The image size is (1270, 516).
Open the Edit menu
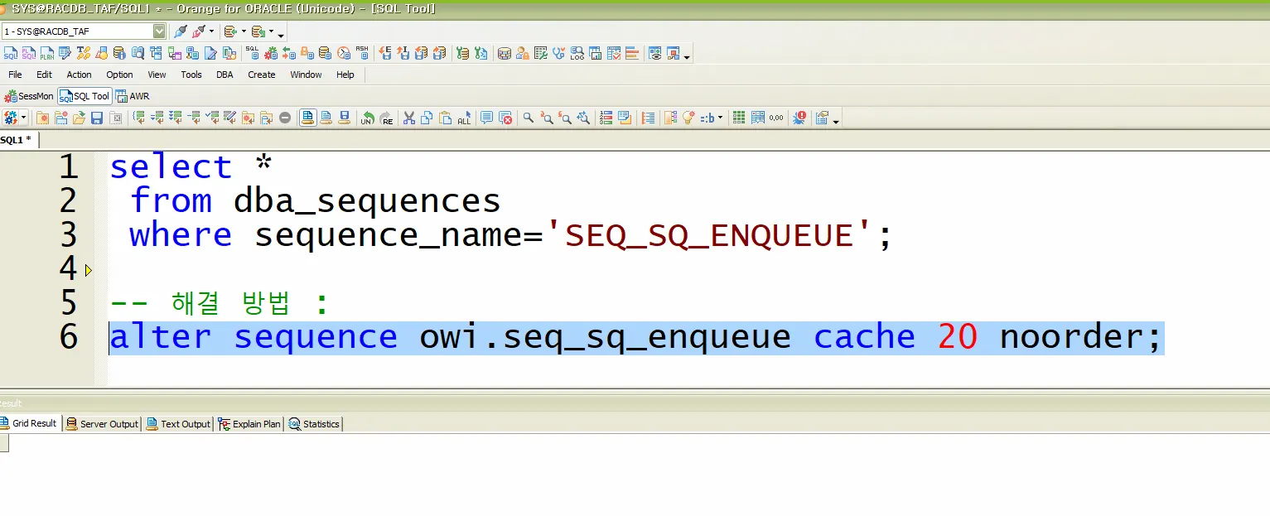(x=44, y=75)
